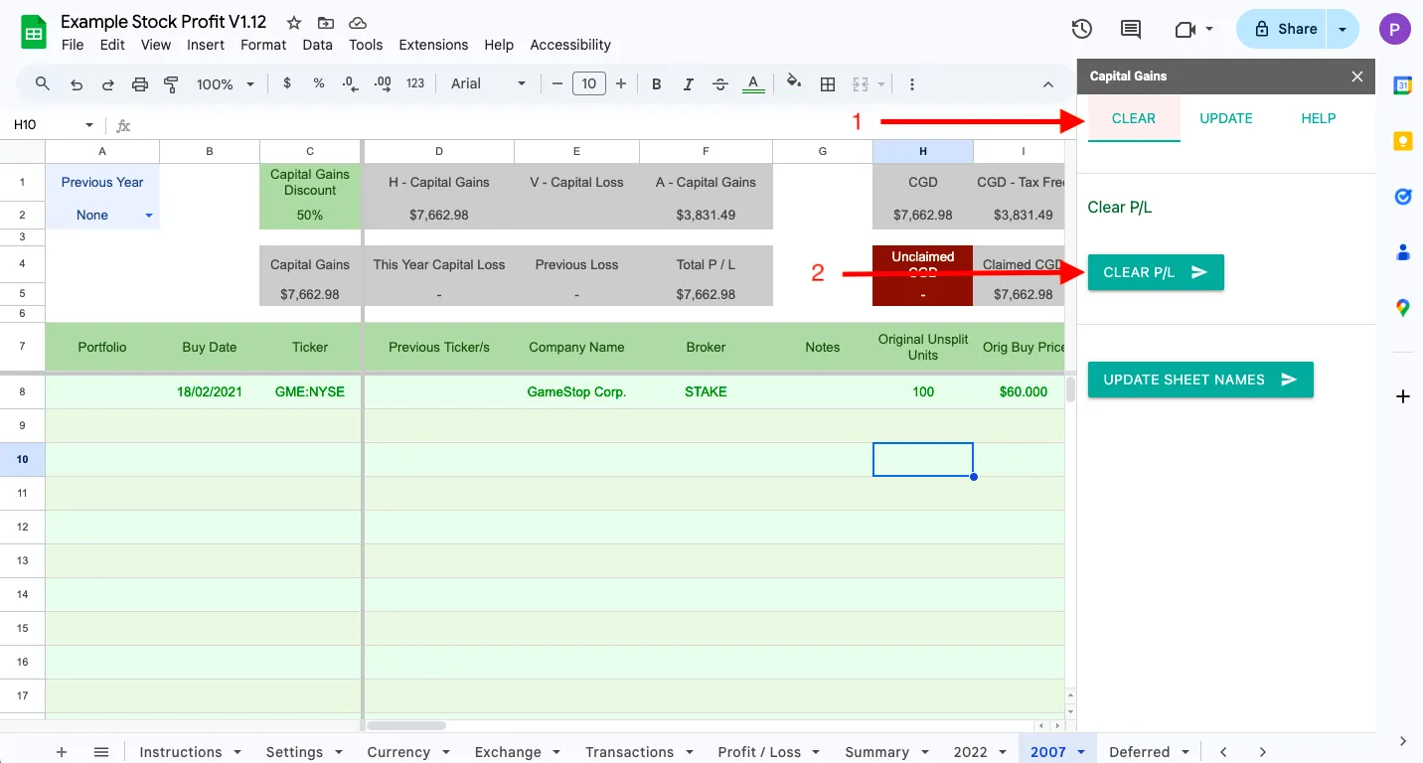The height and width of the screenshot is (763, 1423).
Task: Click the font size input field
Action: pos(589,84)
